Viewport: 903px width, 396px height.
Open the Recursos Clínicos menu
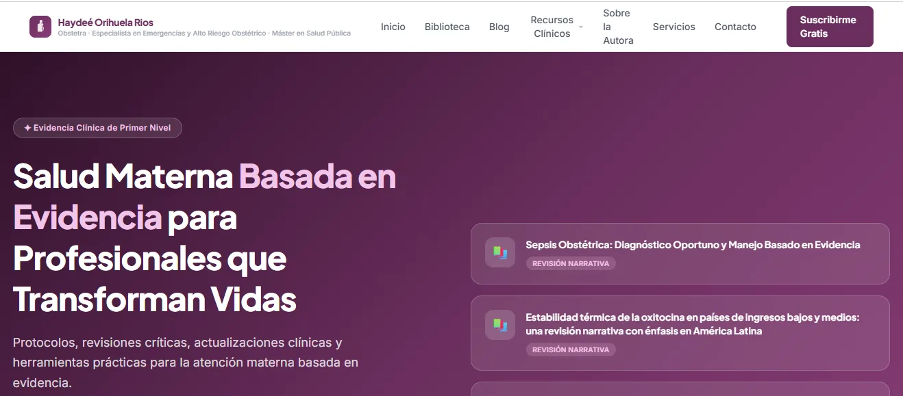pyautogui.click(x=552, y=27)
